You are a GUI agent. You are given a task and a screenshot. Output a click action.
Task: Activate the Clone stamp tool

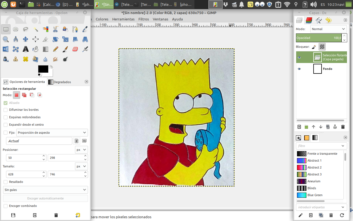(x=16, y=59)
